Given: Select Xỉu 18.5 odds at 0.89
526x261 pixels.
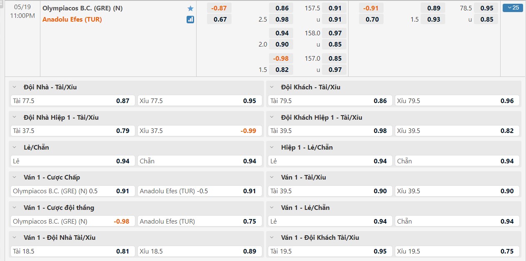Looking at the screenshot, I should (200, 251).
